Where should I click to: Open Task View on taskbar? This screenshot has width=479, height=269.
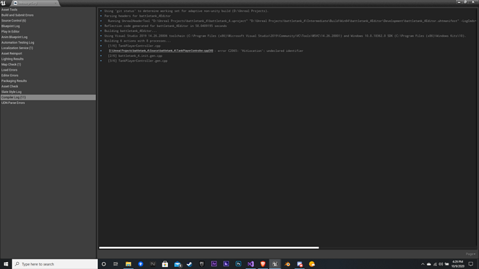pos(116,264)
